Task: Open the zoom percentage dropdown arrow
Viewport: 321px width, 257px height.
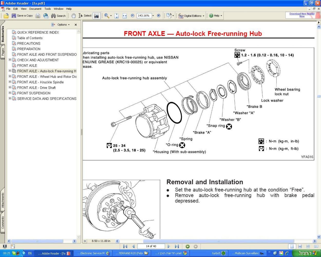Action: (153, 16)
